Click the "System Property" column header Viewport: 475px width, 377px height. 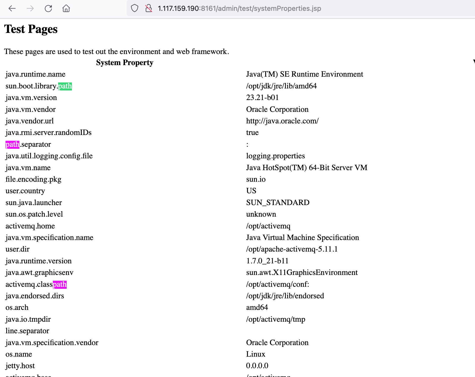pyautogui.click(x=125, y=63)
